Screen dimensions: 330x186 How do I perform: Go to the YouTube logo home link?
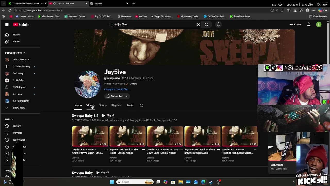coord(21,25)
